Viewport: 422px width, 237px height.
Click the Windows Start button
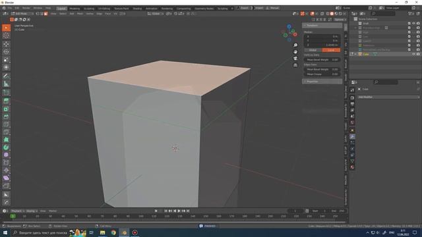tap(5, 232)
